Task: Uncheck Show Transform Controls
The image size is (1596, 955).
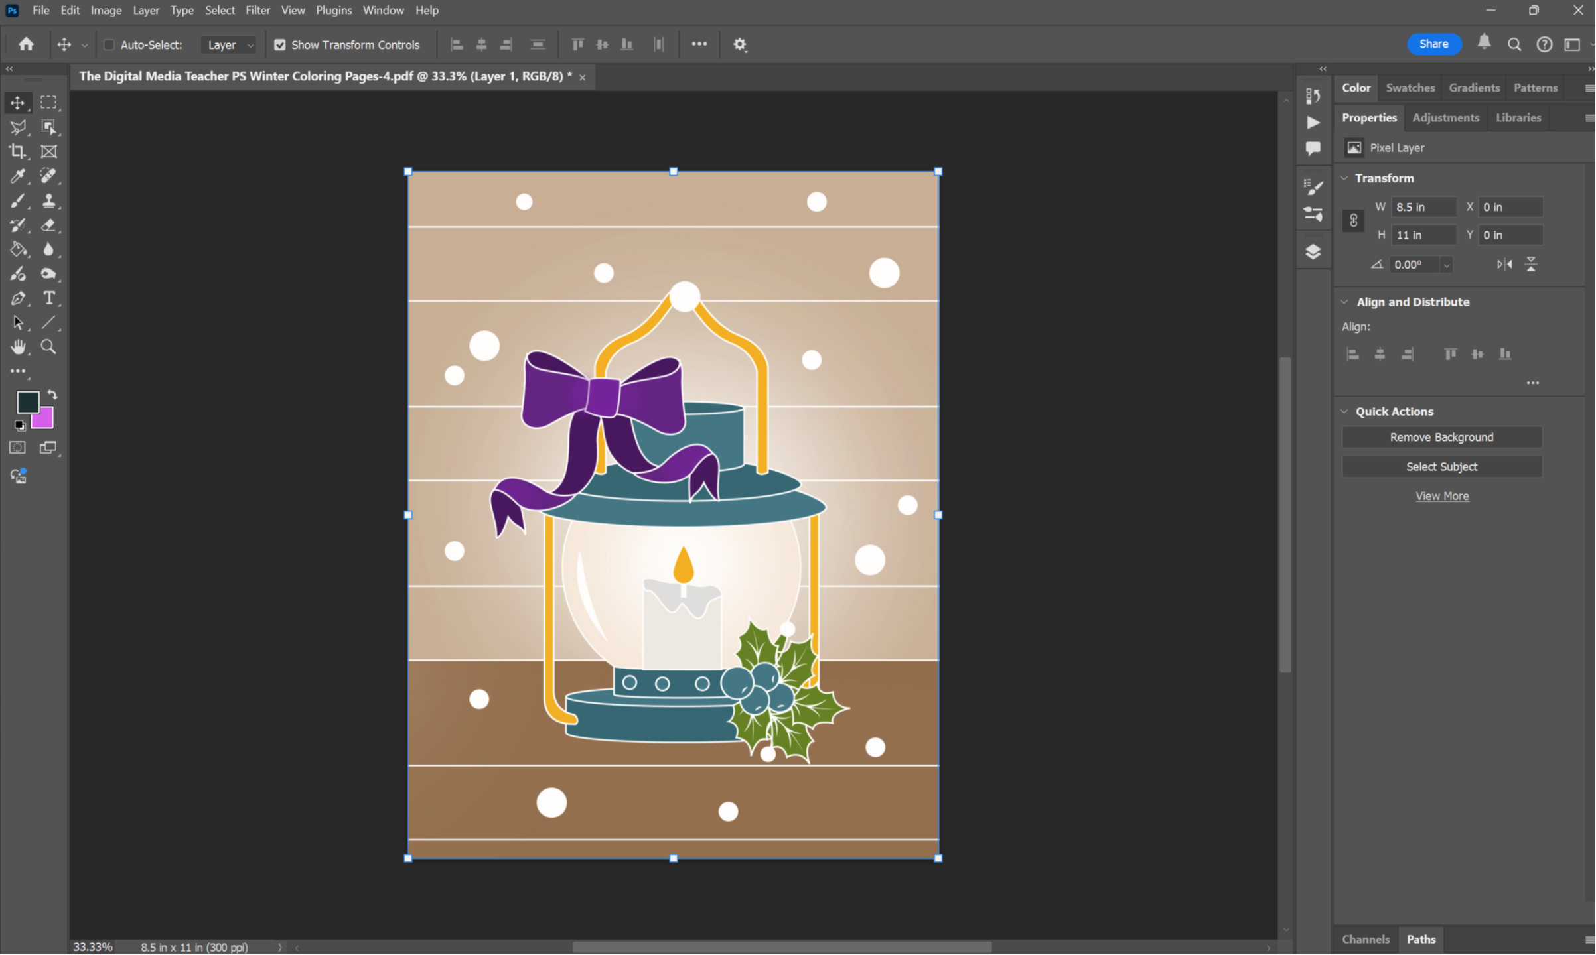Action: tap(280, 45)
